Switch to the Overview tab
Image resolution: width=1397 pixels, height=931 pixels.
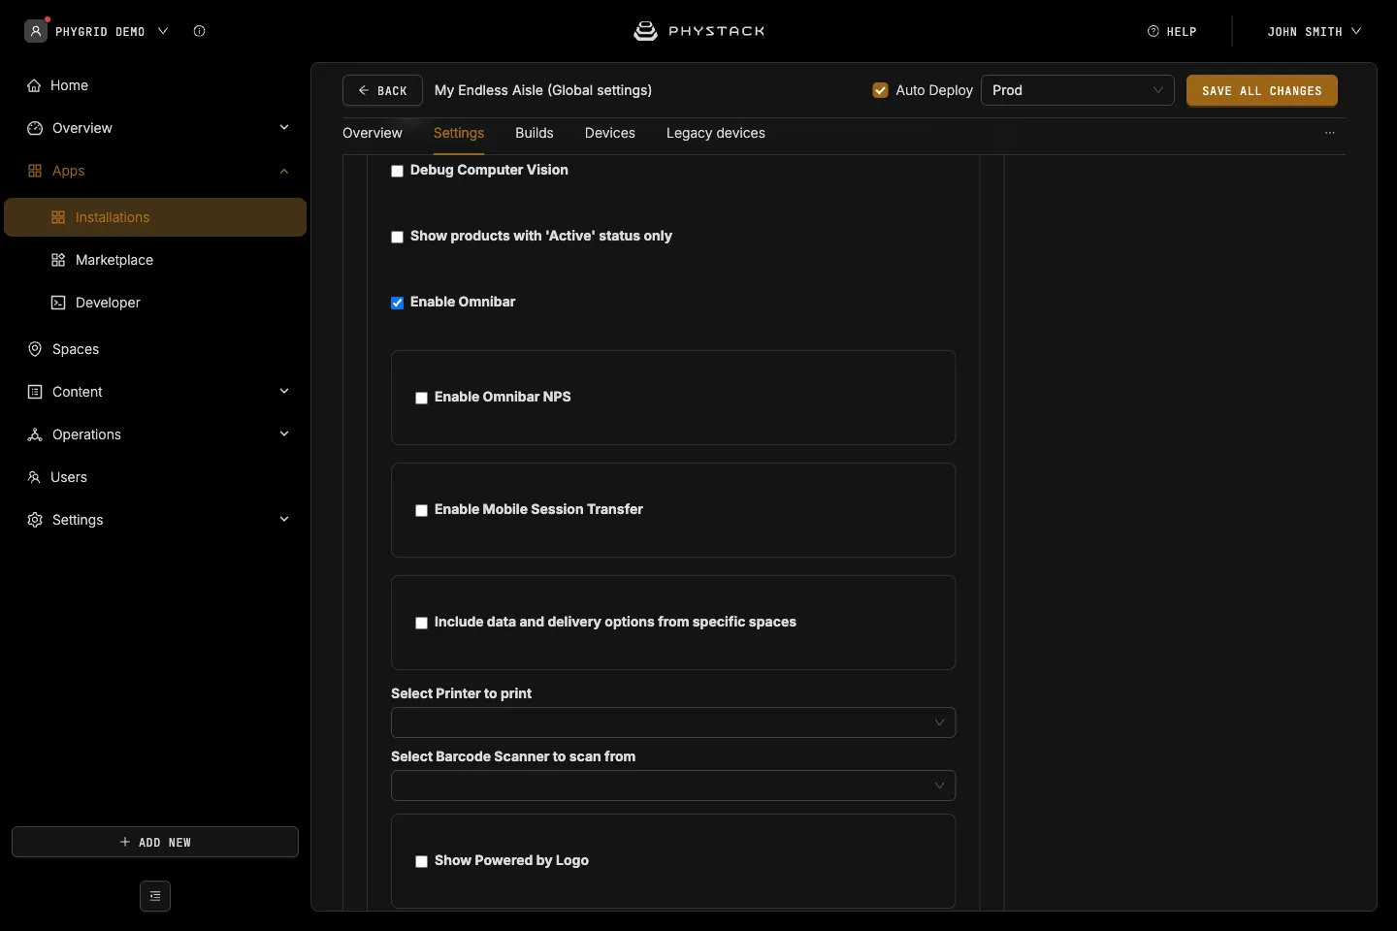(x=373, y=133)
